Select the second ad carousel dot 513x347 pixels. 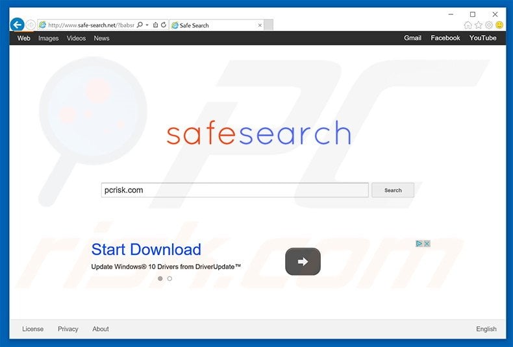coord(169,279)
